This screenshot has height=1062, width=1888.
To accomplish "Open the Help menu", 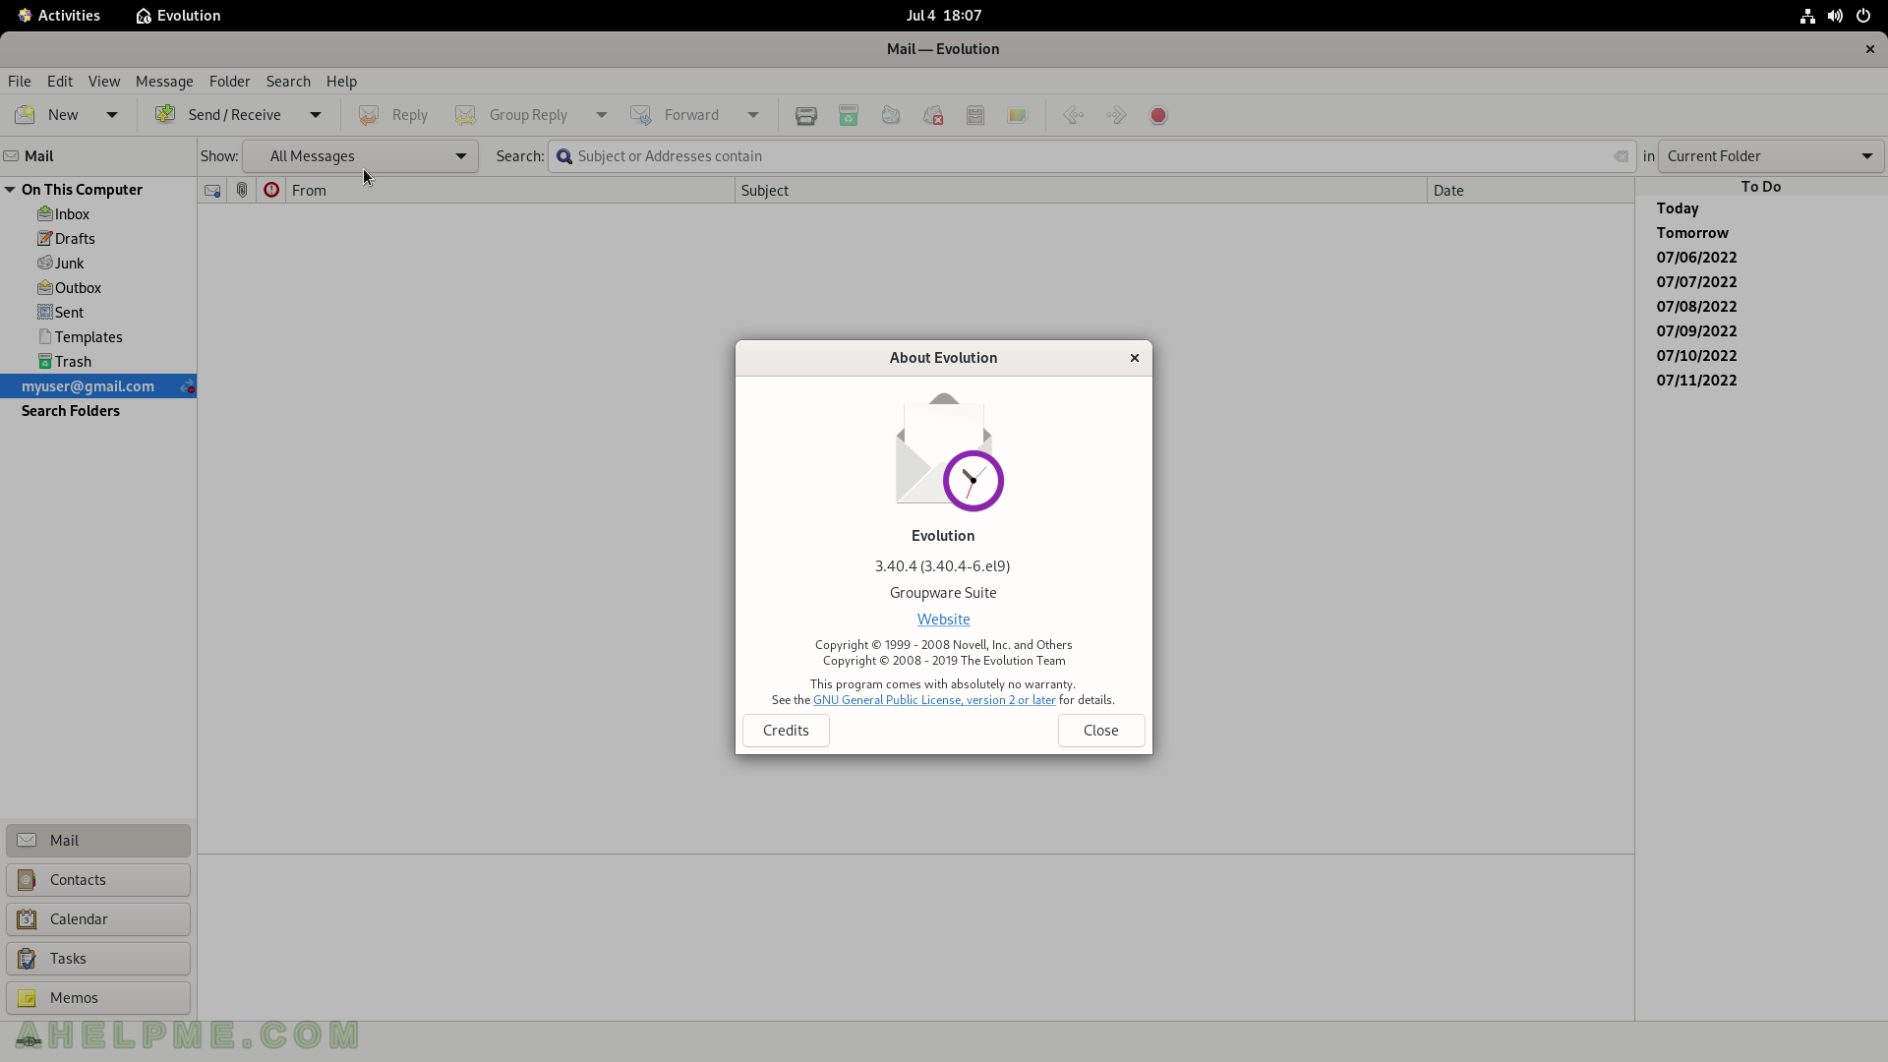I will point(341,82).
